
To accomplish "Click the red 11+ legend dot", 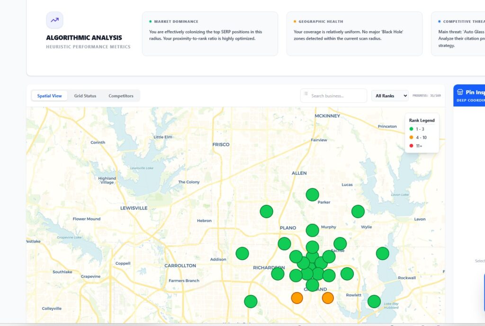I will 411,146.
